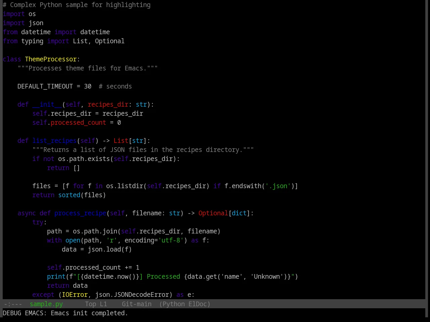This screenshot has width=430, height=322.
Task: Click the ThemeProcessor class name
Action: (x=51, y=59)
